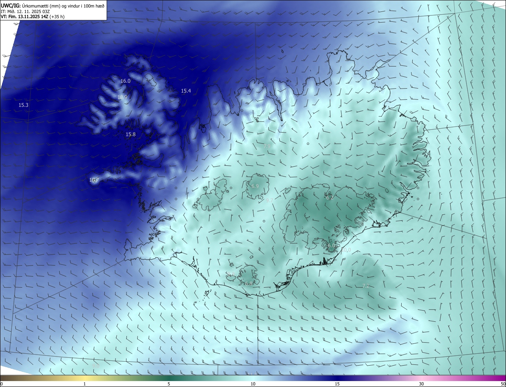The width and height of the screenshot is (506, 387).
Task: Click the 30 tick on color scale
Action: (x=421, y=384)
